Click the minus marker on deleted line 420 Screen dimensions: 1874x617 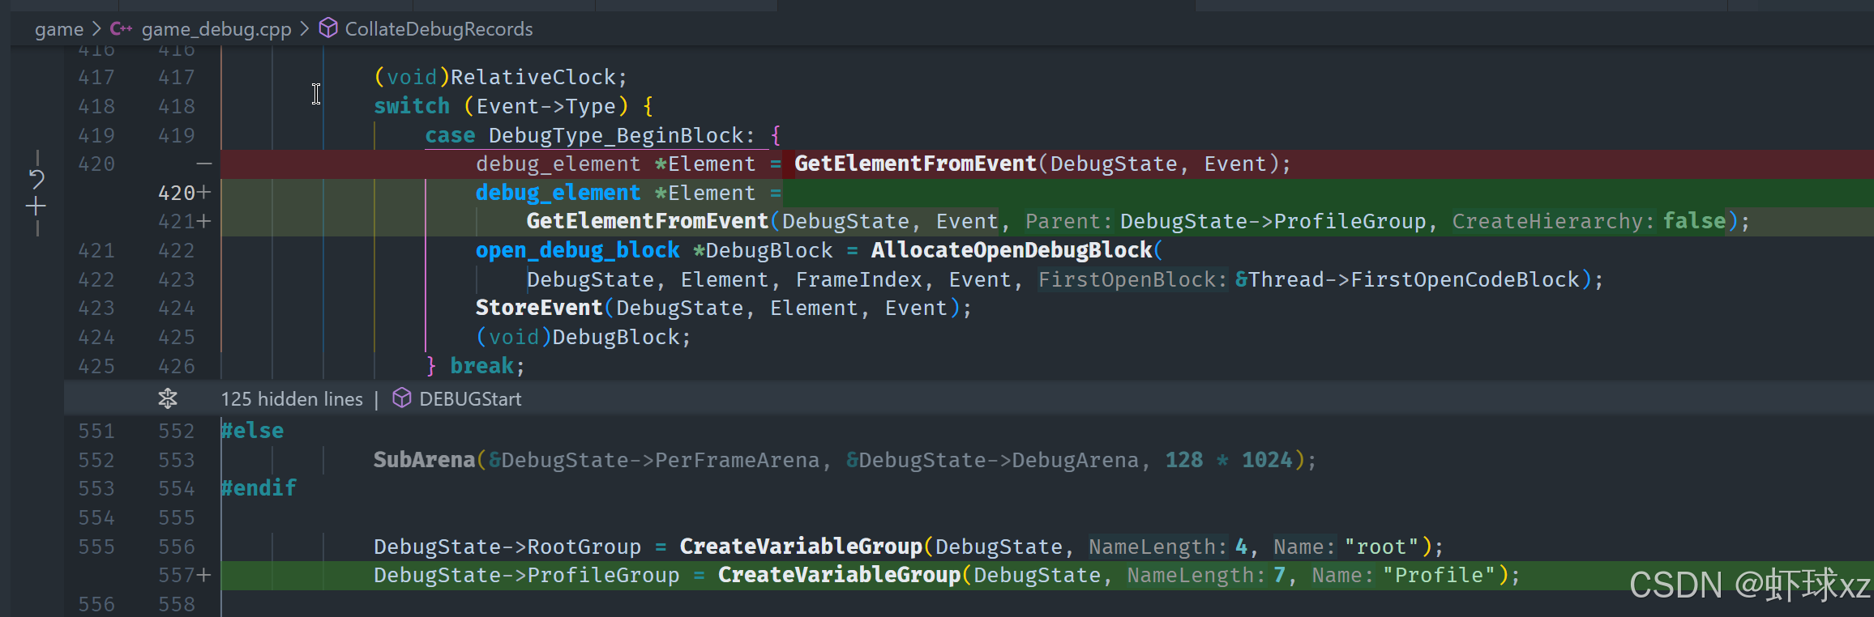(204, 164)
